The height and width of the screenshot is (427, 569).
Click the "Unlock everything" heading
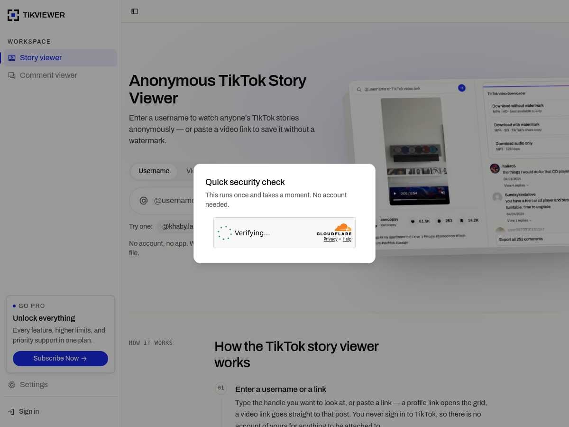click(44, 318)
